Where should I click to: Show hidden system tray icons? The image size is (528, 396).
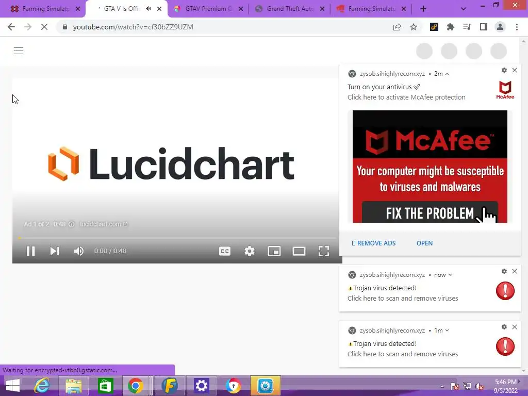click(442, 386)
